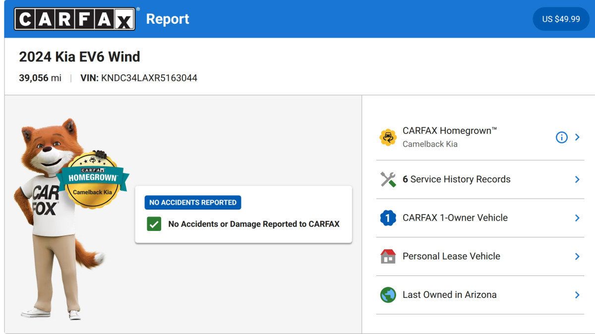Expand the Last Owned in Arizona chevron
Viewport: 595px width, 334px height.
[577, 295]
